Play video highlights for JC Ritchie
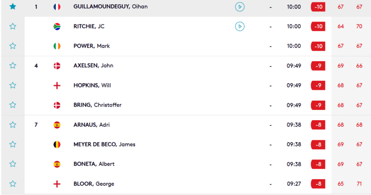This screenshot has width=371, height=195. (x=239, y=26)
